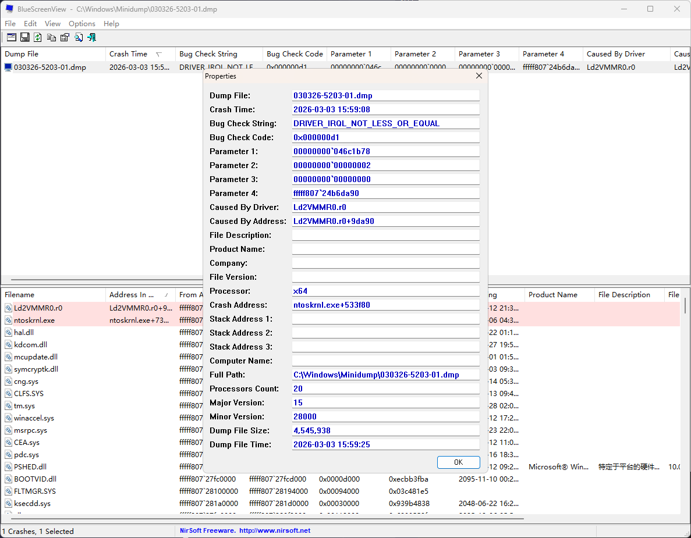Click the lower pane vertical scrollbar
691x538 pixels.
685,407
